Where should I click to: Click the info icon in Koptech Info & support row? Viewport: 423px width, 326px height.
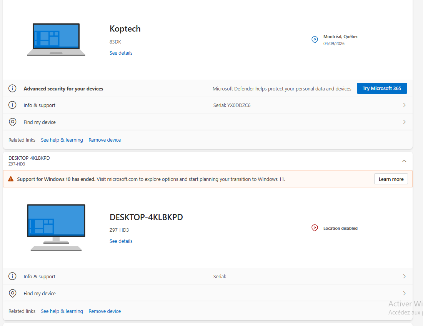pos(12,105)
